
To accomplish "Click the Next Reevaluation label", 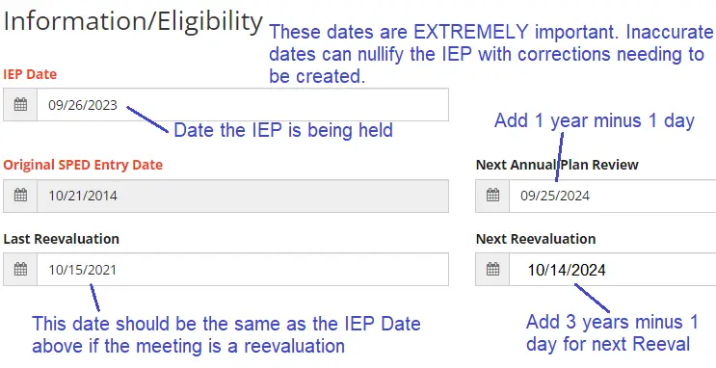I will coord(536,239).
